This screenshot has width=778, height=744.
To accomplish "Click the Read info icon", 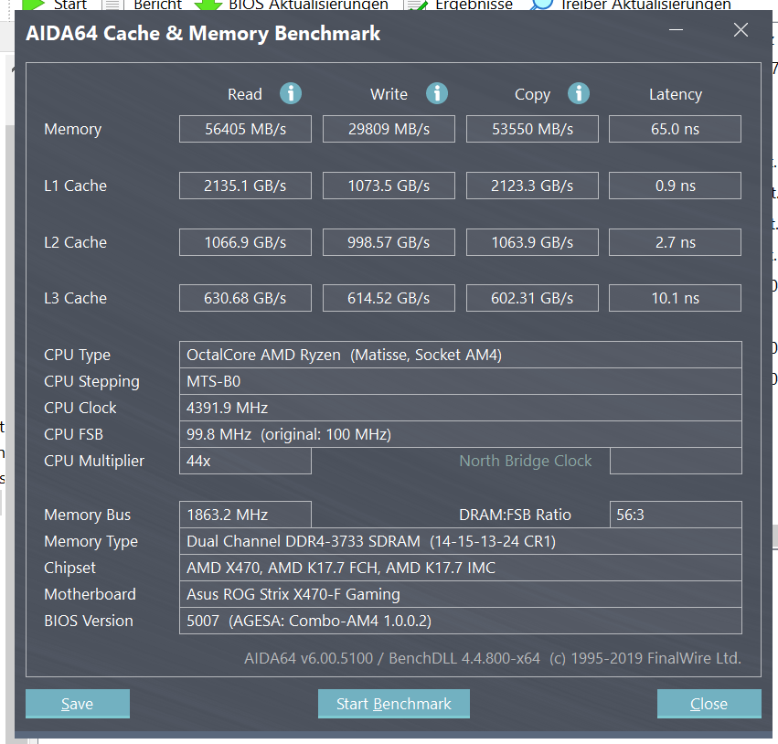I will [291, 93].
